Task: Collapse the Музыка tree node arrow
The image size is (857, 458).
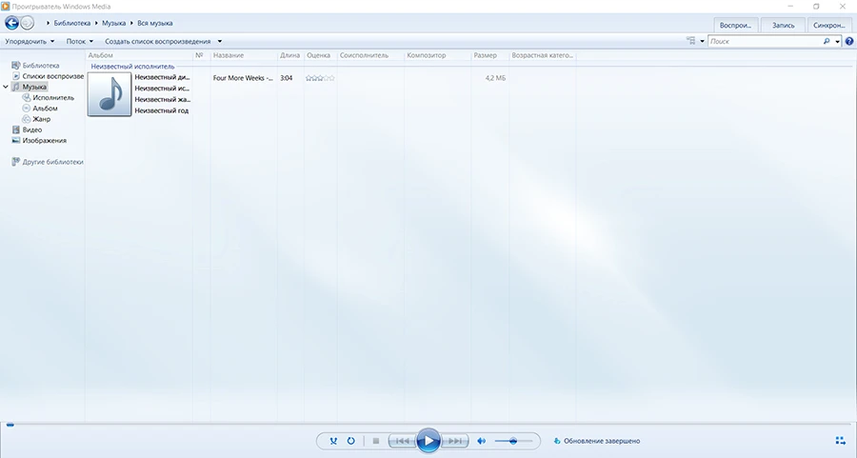Action: pos(6,87)
